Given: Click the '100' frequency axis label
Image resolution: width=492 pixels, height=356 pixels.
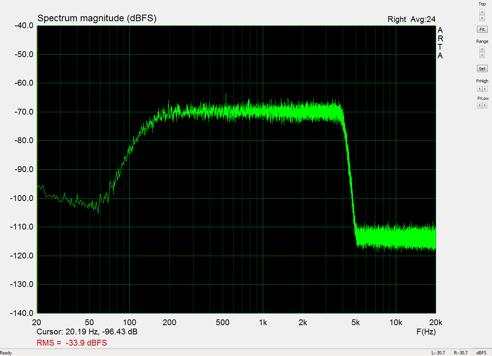Looking at the screenshot, I should pyautogui.click(x=129, y=322).
